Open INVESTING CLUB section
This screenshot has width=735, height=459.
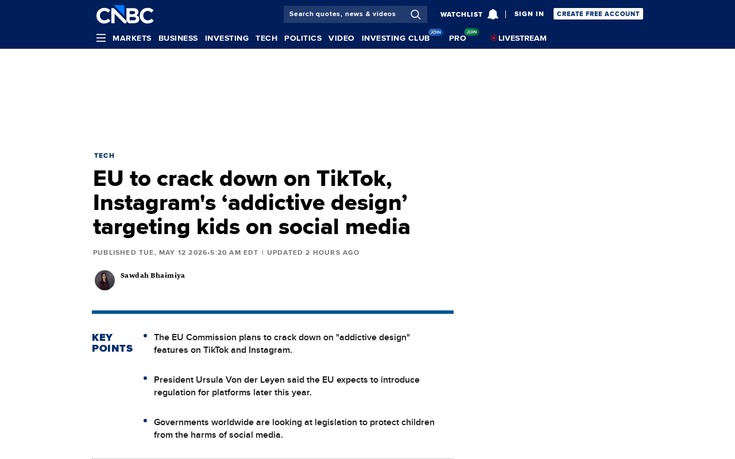396,38
